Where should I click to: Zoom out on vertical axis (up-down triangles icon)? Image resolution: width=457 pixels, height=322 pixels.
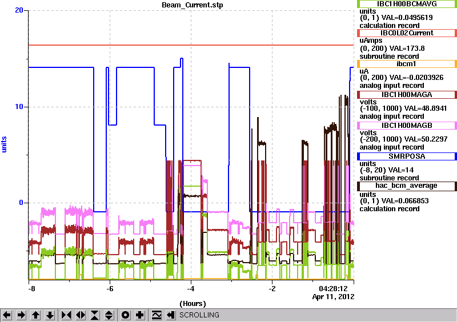click(x=109, y=315)
